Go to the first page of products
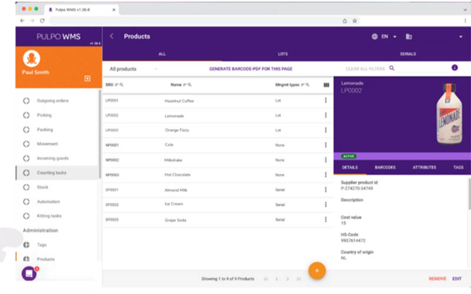 coord(266,279)
